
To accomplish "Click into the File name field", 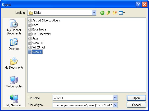I will tap(83, 98).
